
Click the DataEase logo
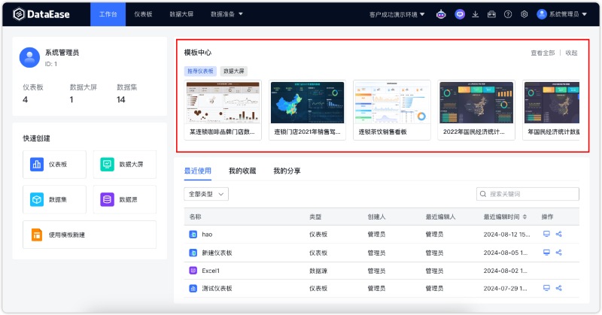click(41, 14)
